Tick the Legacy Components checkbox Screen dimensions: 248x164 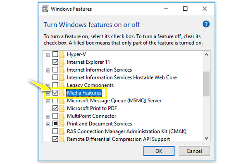[55, 85]
